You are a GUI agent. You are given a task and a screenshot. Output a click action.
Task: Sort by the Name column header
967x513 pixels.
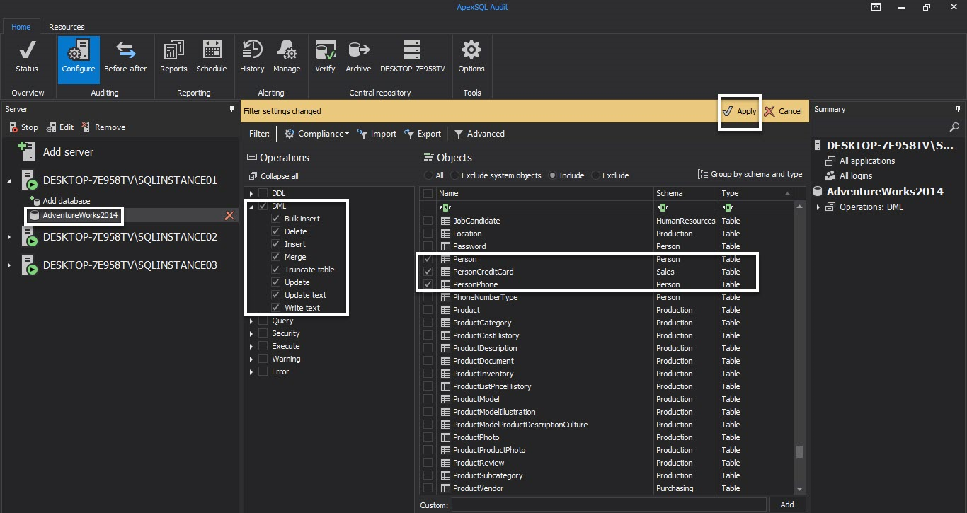[544, 193]
